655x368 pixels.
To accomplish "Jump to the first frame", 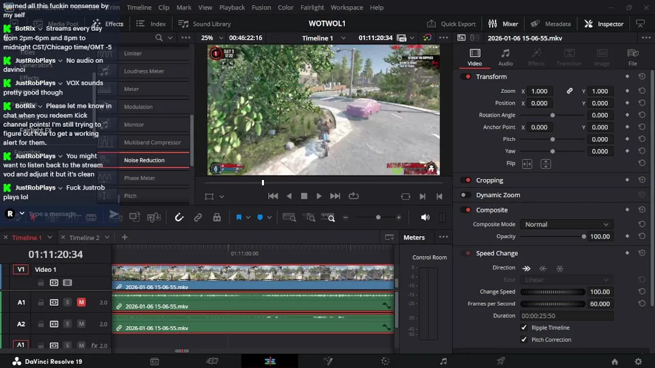I will 273,196.
